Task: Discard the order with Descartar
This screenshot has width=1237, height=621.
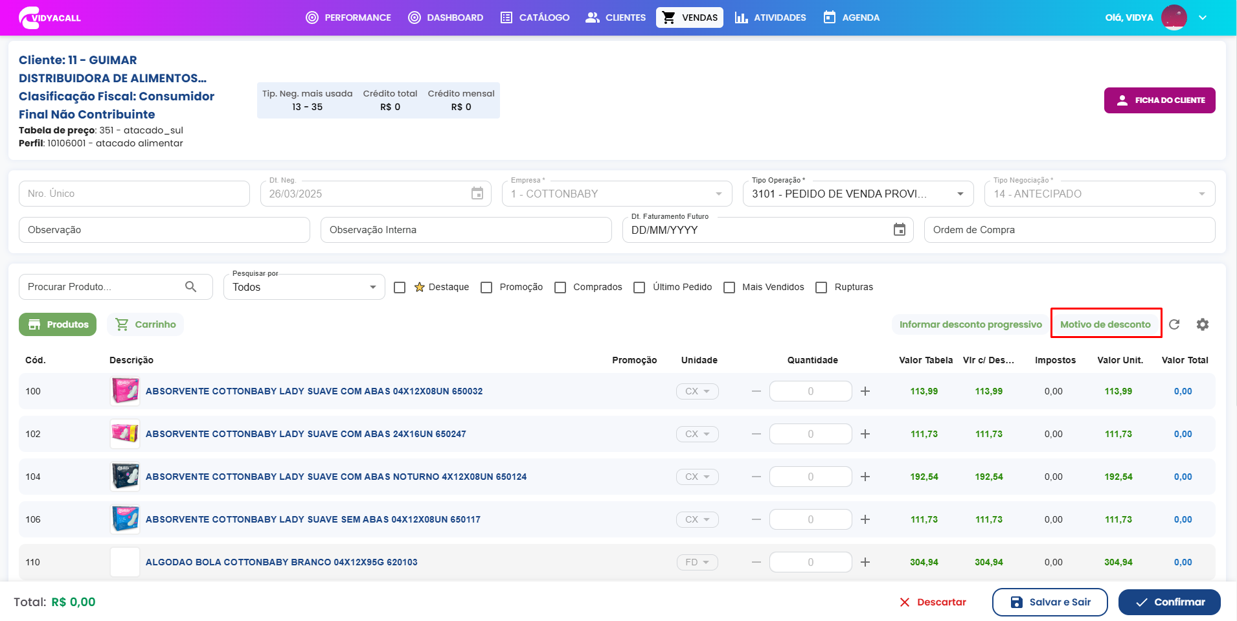Action: (933, 602)
